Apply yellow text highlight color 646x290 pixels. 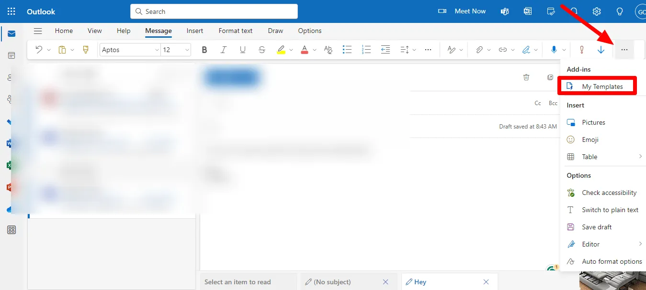[281, 50]
